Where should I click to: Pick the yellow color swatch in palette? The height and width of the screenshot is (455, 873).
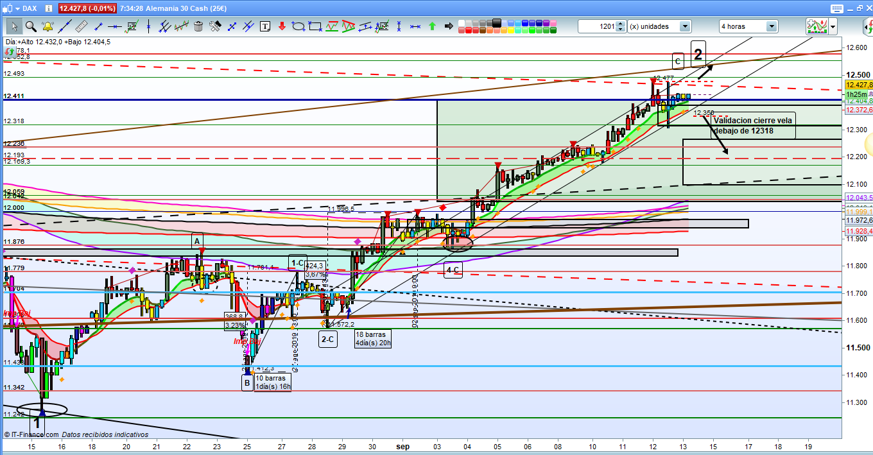[x=509, y=30]
